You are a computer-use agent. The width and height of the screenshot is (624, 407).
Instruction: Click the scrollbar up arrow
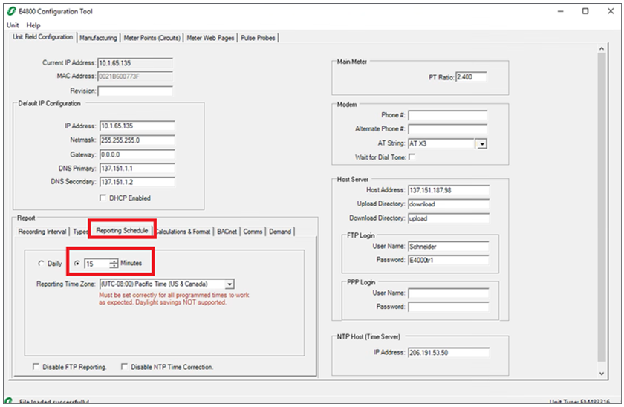click(x=602, y=48)
